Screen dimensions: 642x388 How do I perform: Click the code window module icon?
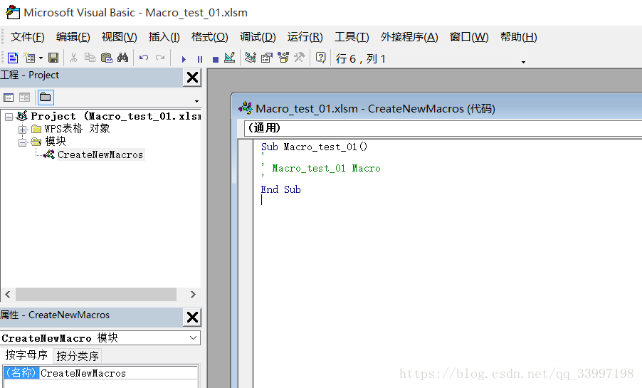point(246,108)
